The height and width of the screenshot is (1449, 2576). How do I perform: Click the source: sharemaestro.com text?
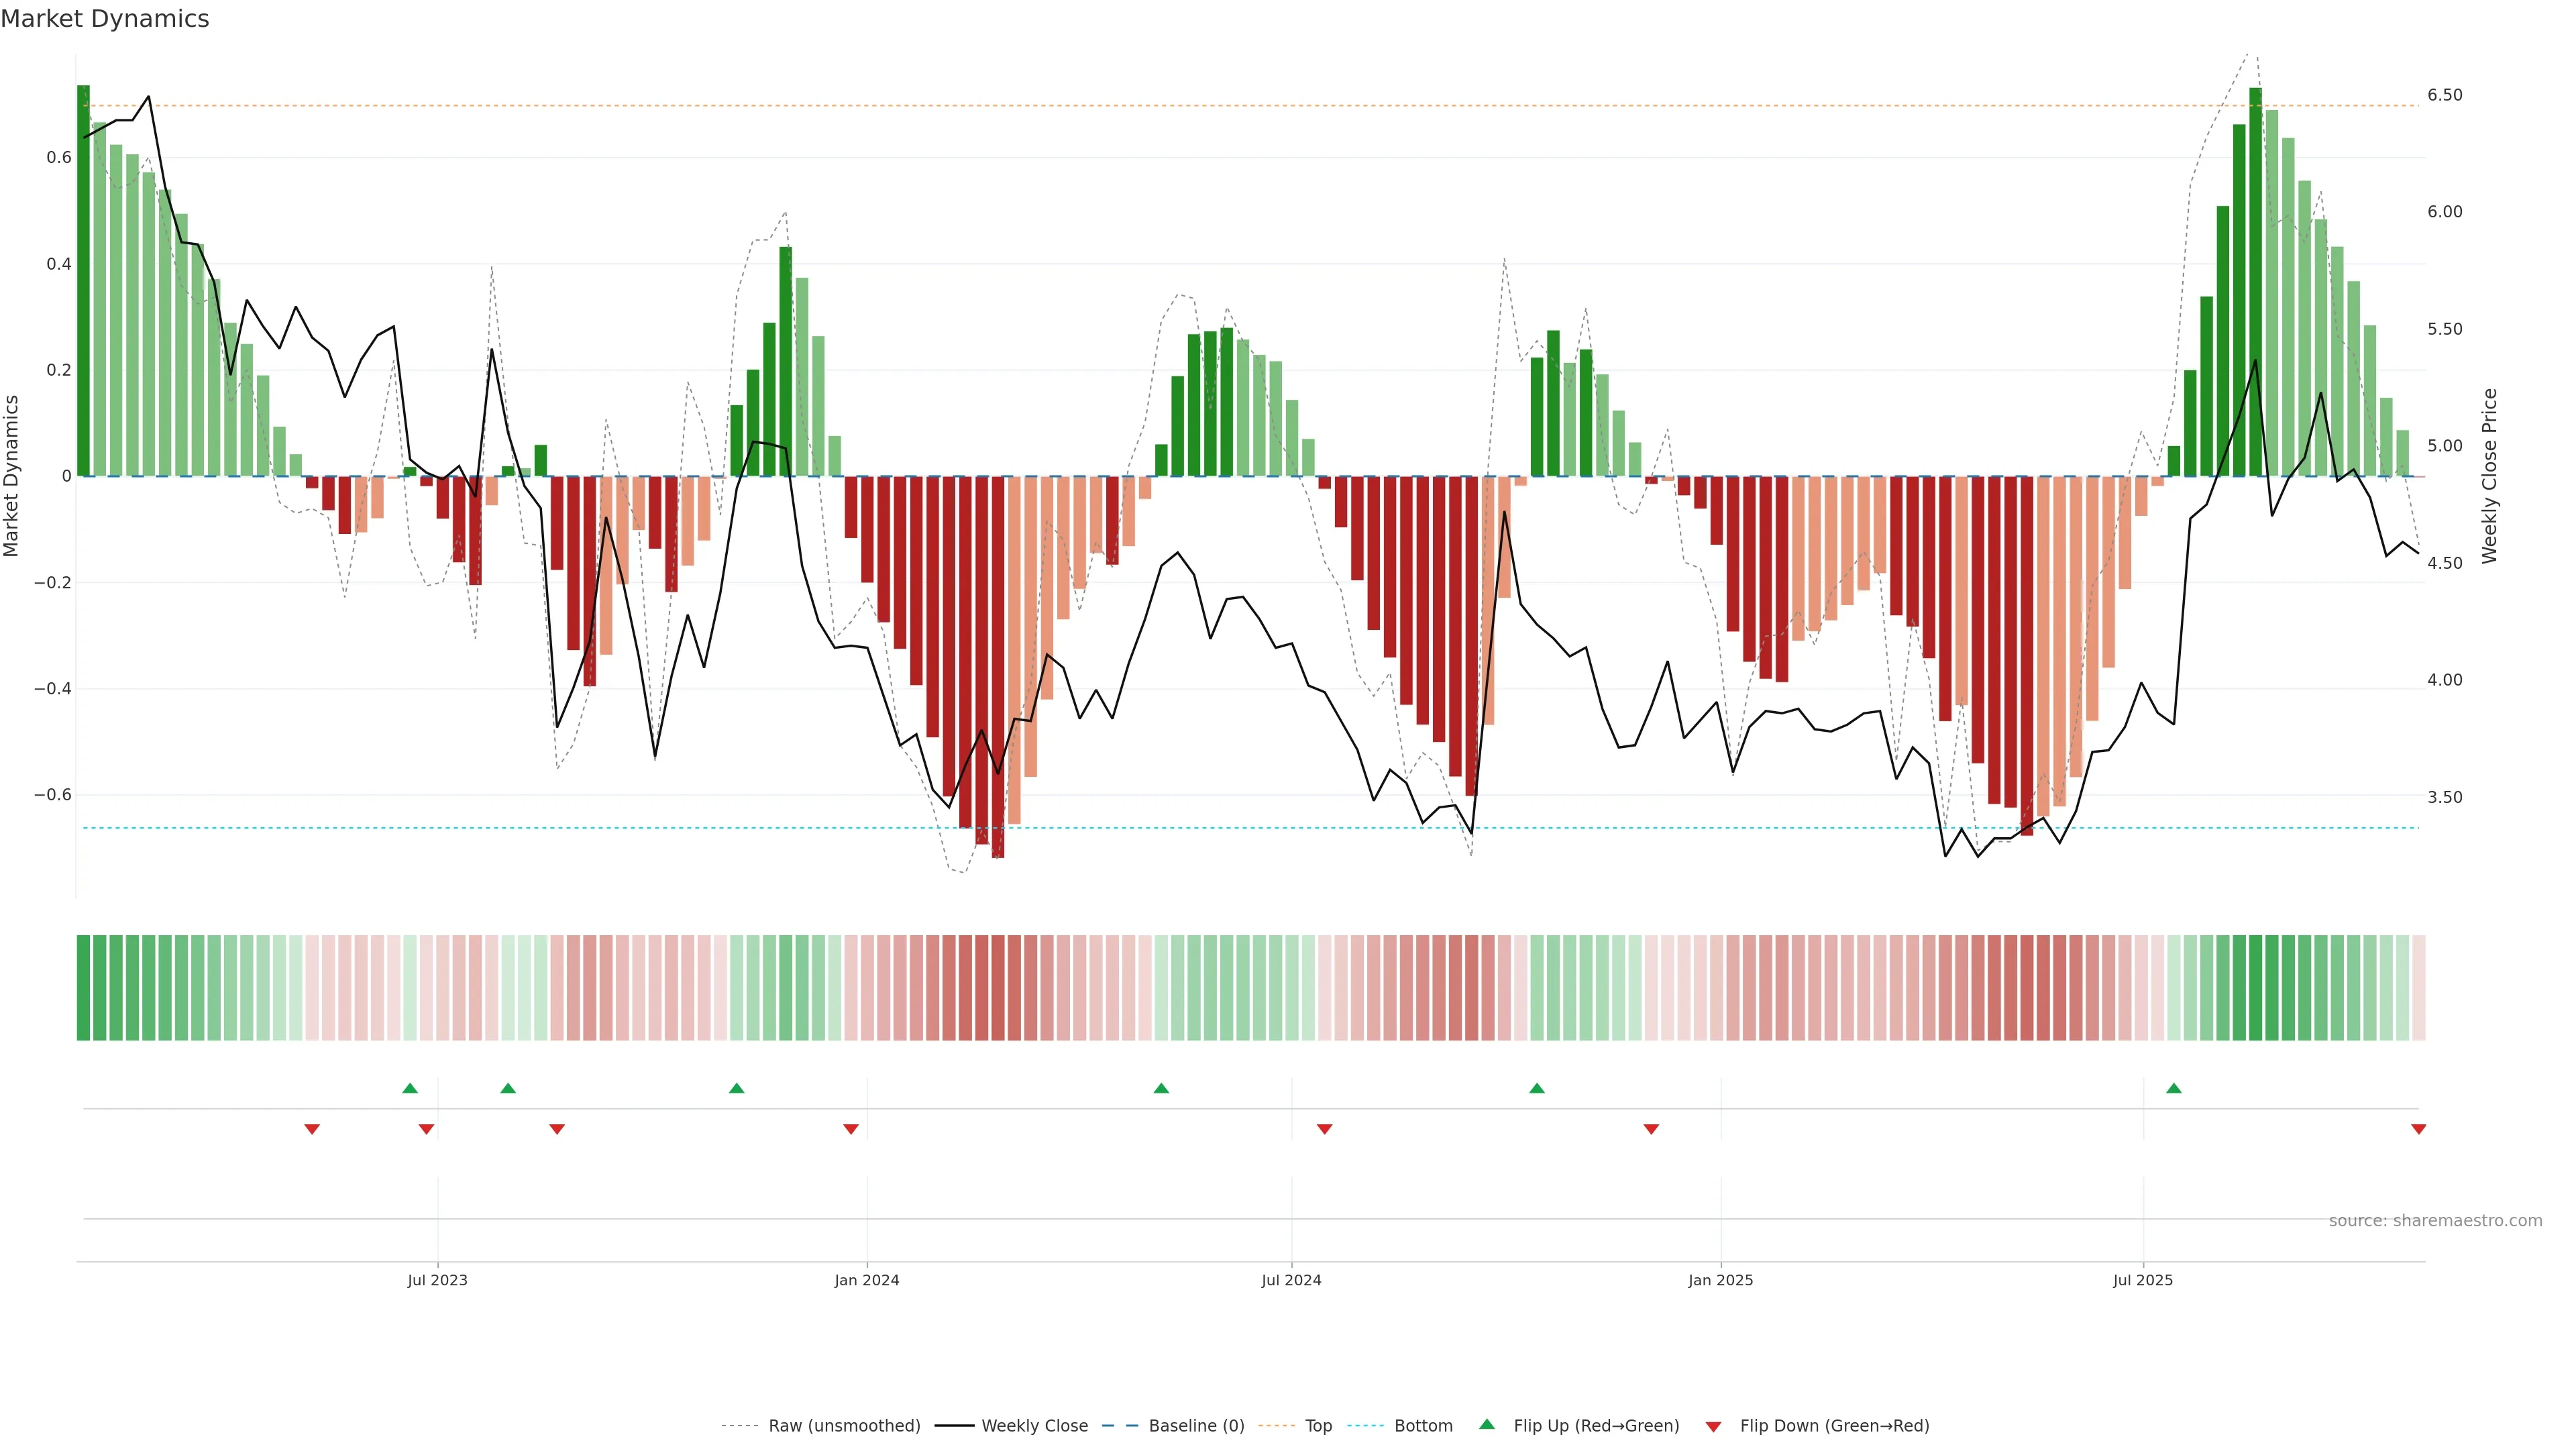(x=2435, y=1220)
